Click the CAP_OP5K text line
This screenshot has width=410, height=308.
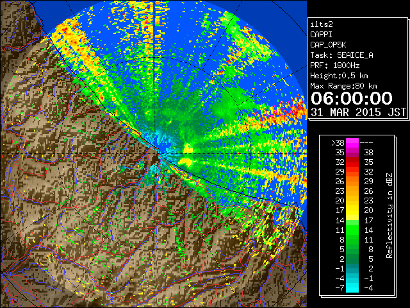click(x=328, y=45)
